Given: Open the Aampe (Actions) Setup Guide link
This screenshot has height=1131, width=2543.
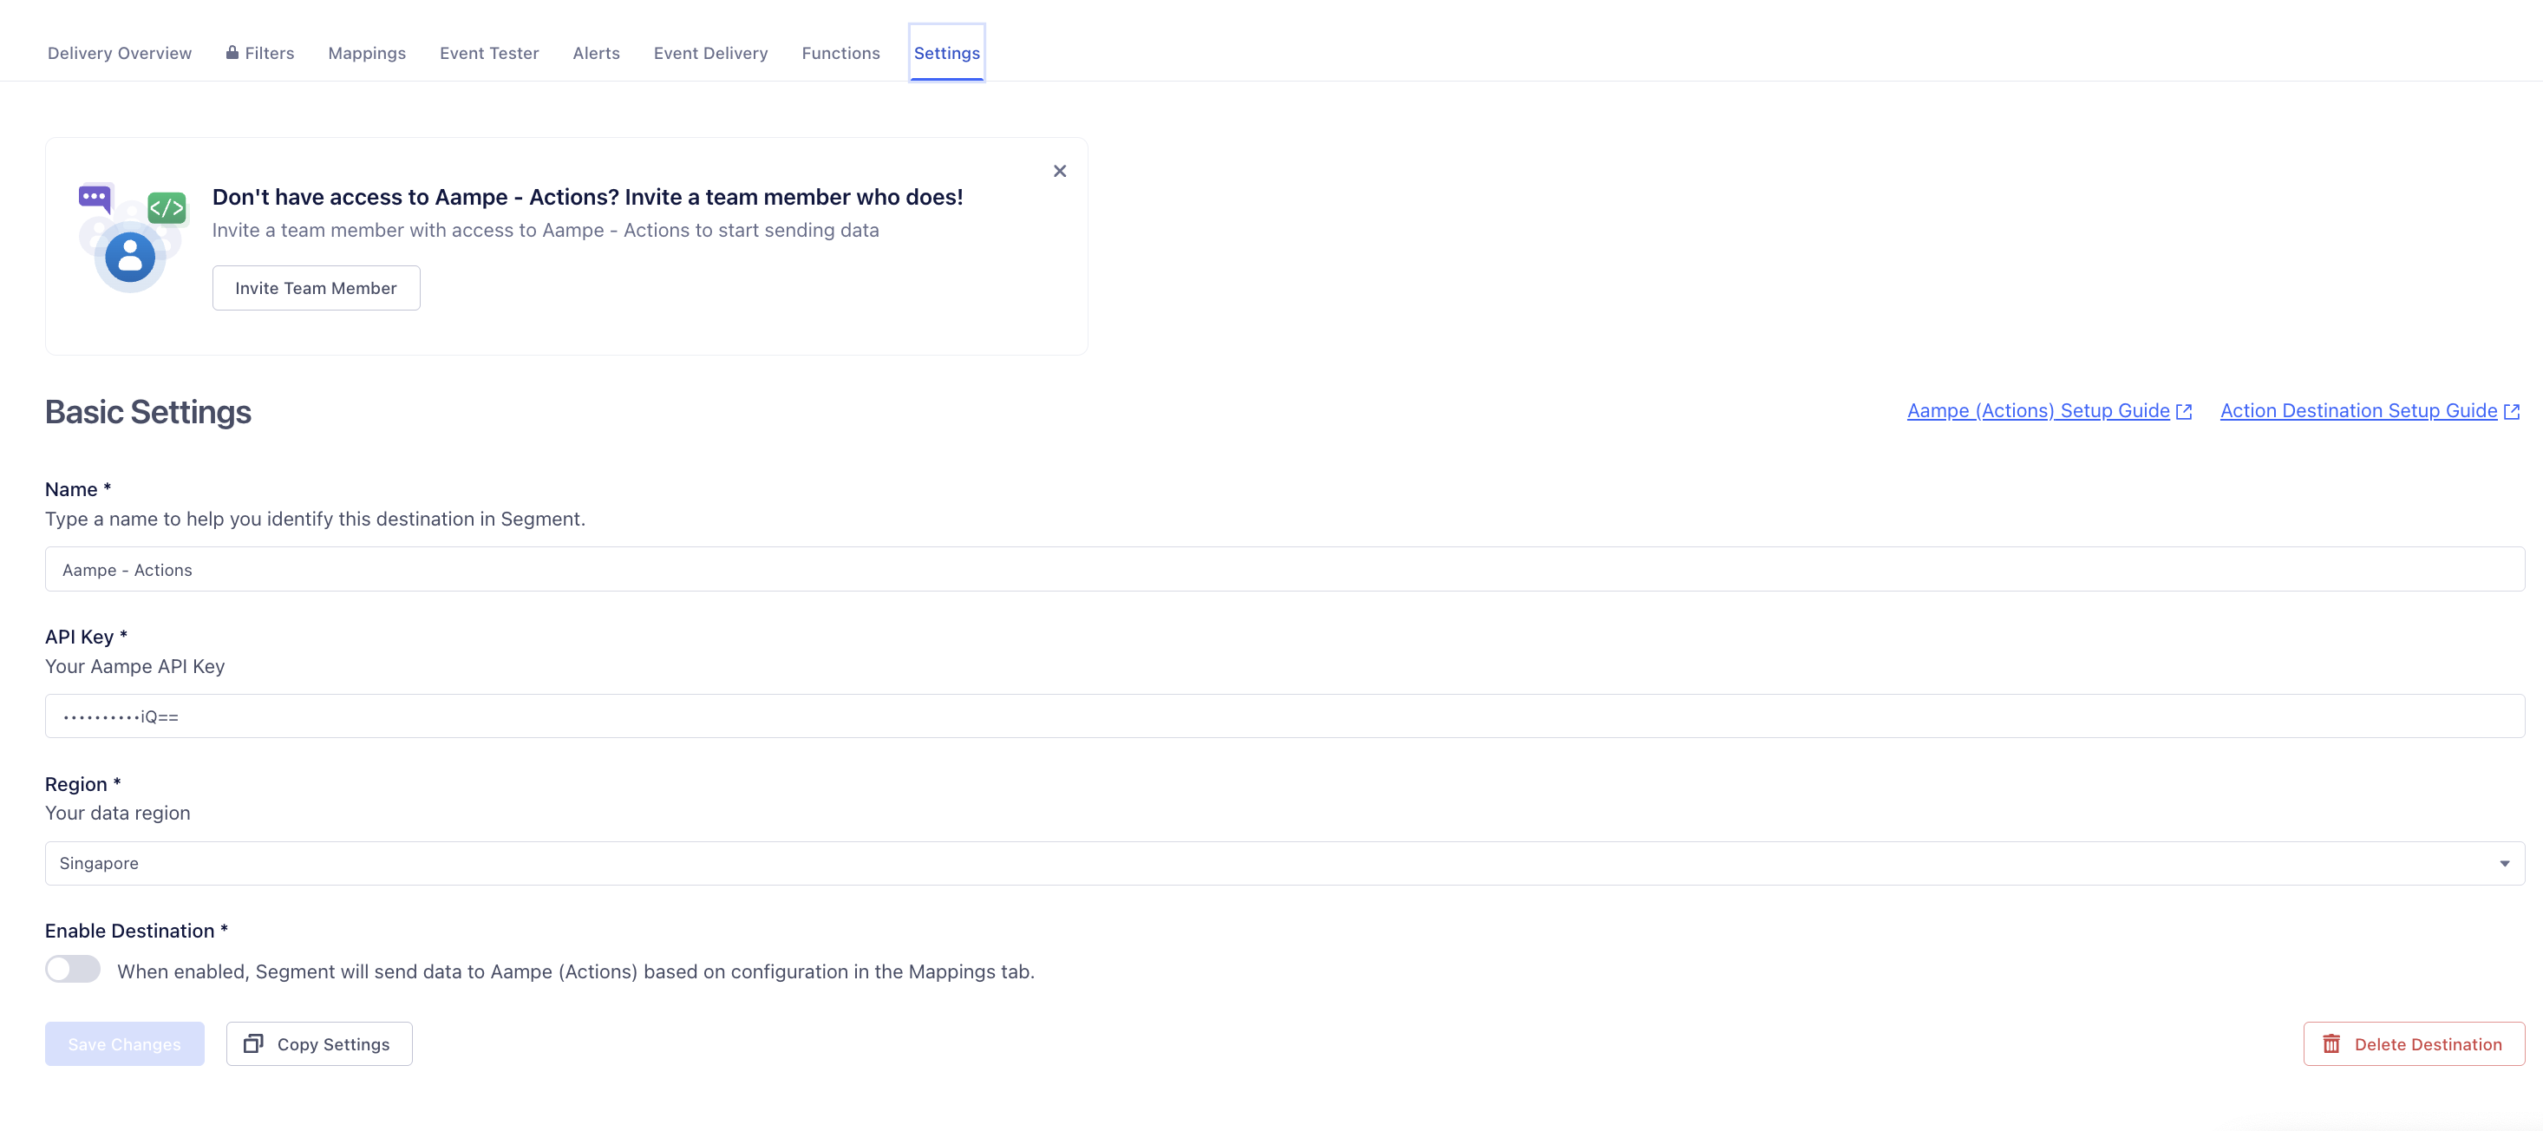Looking at the screenshot, I should pos(2037,410).
